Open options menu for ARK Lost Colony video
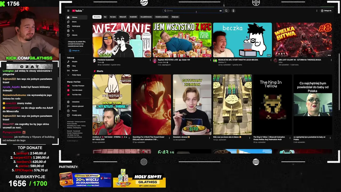Viewport: 341px width, 192px height. click(331, 60)
